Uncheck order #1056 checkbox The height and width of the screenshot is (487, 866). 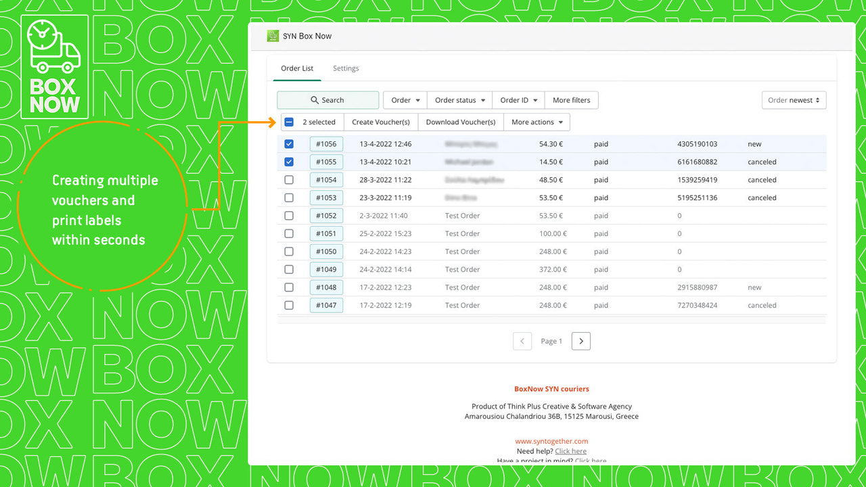(289, 144)
